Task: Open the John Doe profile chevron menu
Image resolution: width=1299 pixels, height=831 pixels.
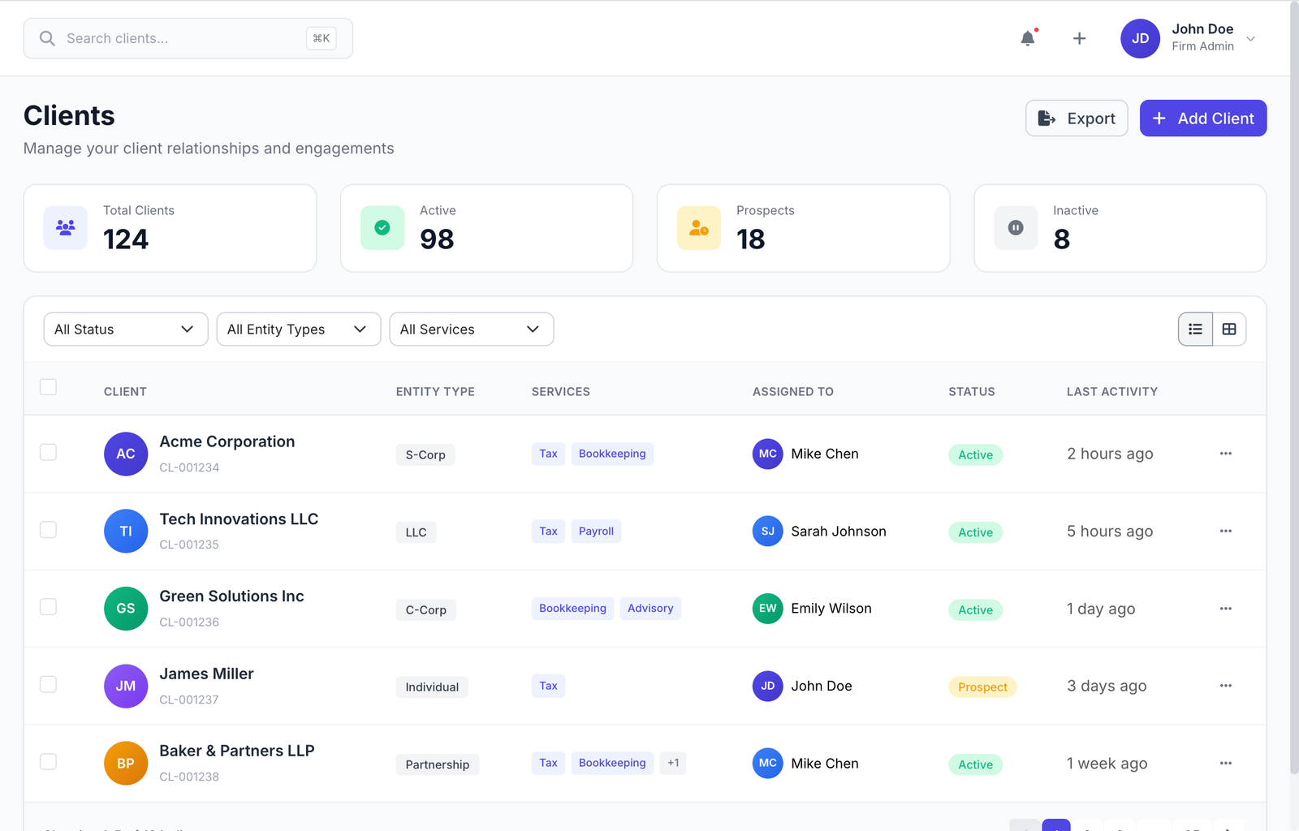Action: click(1250, 38)
